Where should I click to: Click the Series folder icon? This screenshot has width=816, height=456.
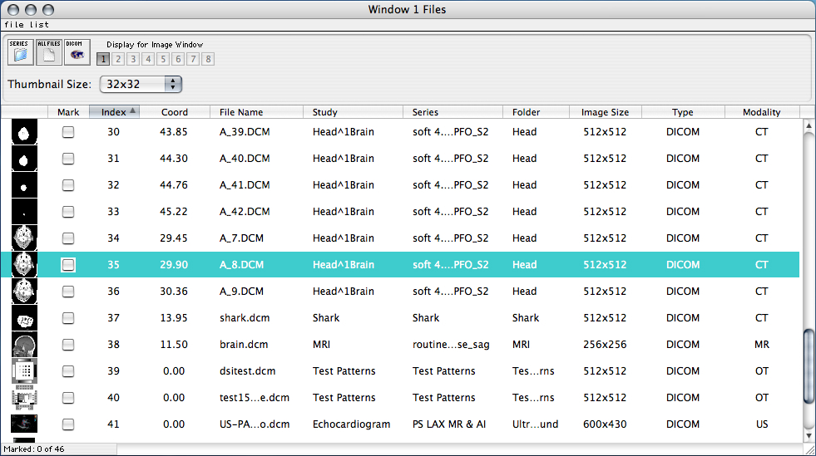coord(21,52)
